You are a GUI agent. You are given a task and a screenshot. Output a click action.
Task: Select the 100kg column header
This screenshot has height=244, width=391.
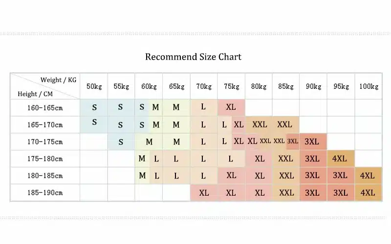pyautogui.click(x=368, y=87)
